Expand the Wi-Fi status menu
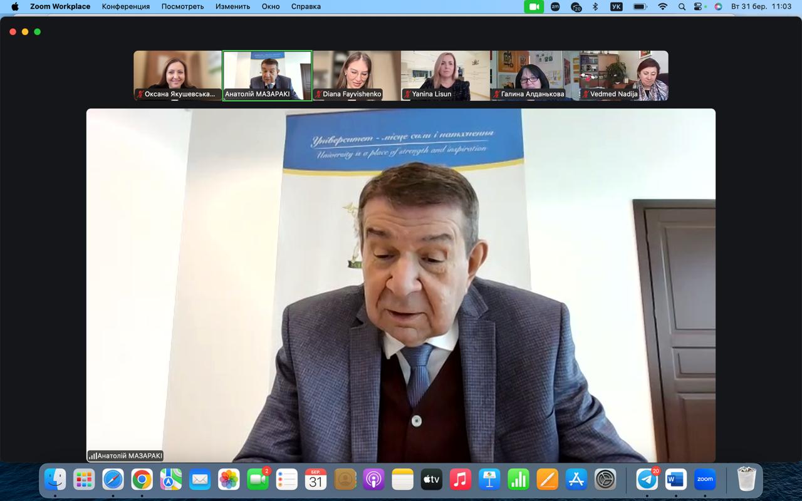 tap(662, 7)
